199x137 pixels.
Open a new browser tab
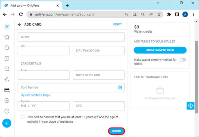[67, 5]
